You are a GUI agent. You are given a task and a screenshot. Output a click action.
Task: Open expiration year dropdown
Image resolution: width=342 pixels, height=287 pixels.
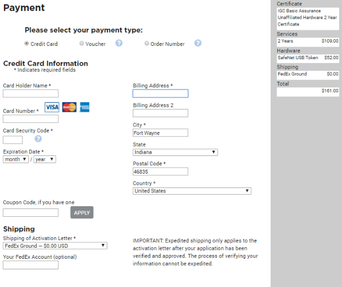(44, 159)
